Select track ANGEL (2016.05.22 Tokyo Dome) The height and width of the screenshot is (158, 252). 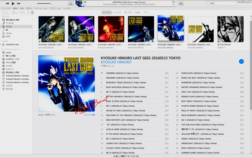click(x=210, y=139)
